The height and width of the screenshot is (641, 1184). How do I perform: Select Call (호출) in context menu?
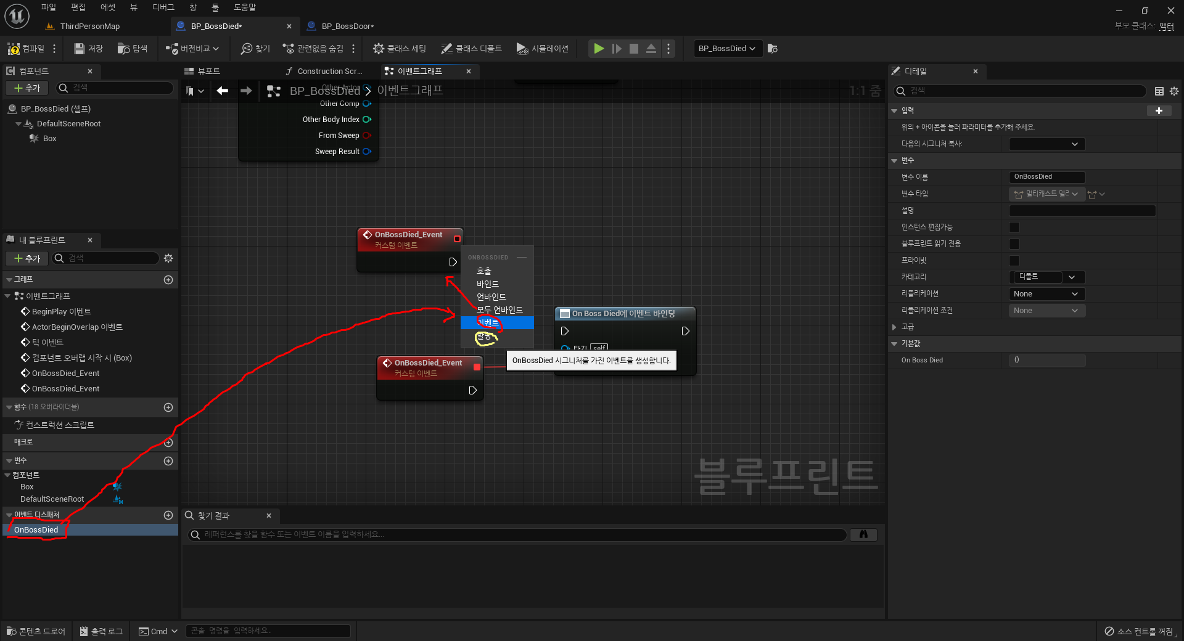pyautogui.click(x=484, y=271)
